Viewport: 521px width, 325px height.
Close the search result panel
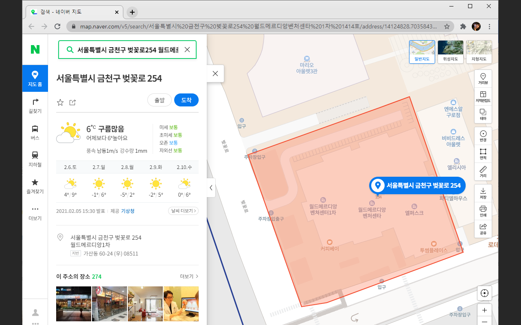[x=215, y=74]
